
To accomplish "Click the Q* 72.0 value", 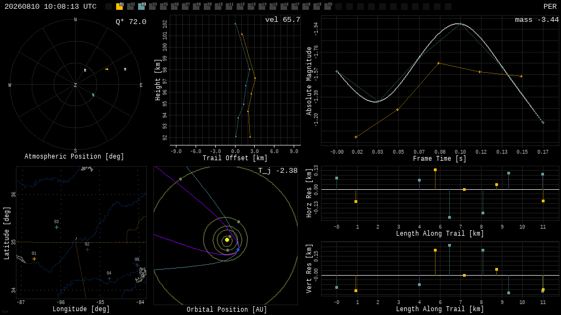I will 131,22.
